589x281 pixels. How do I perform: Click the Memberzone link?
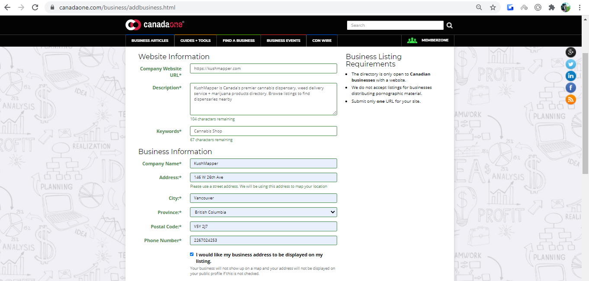point(435,40)
